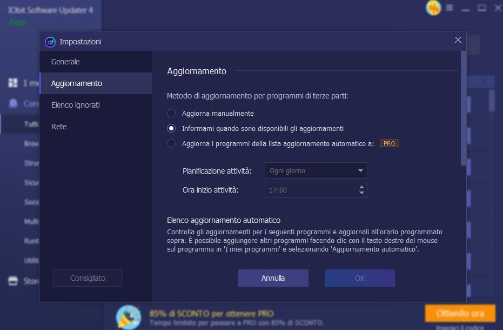Increase start time with the up arrow
This screenshot has width=503, height=330.
[x=361, y=187]
